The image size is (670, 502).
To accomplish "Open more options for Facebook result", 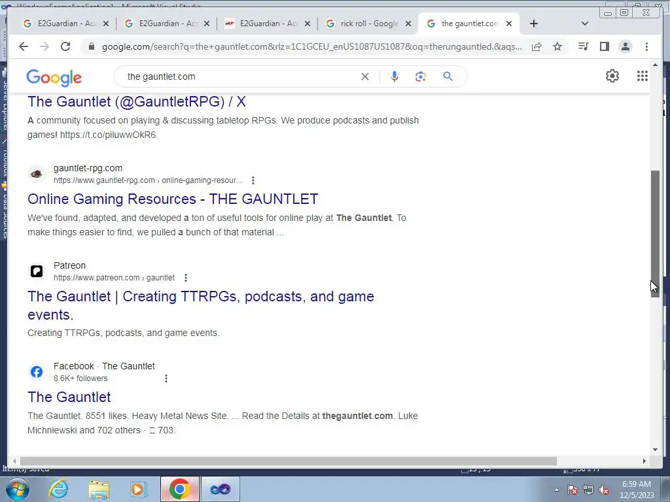I will [x=166, y=378].
